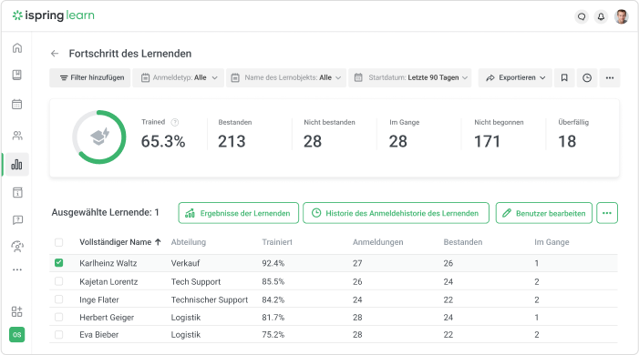
Task: Sort by Im Gange column header
Action: [551, 242]
